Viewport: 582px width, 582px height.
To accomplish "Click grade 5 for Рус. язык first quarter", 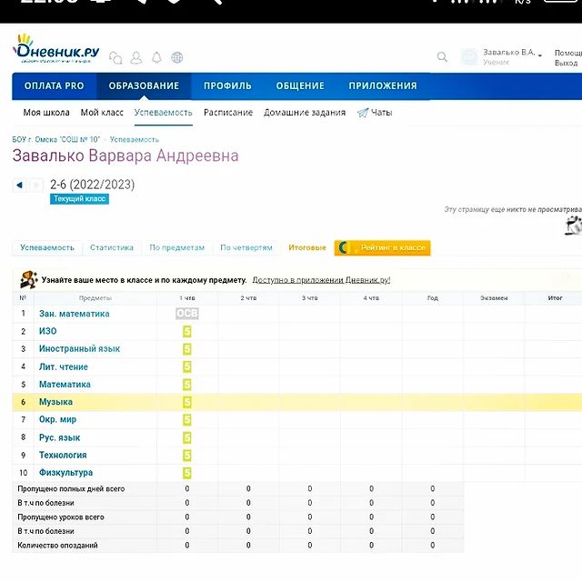I will [x=187, y=437].
